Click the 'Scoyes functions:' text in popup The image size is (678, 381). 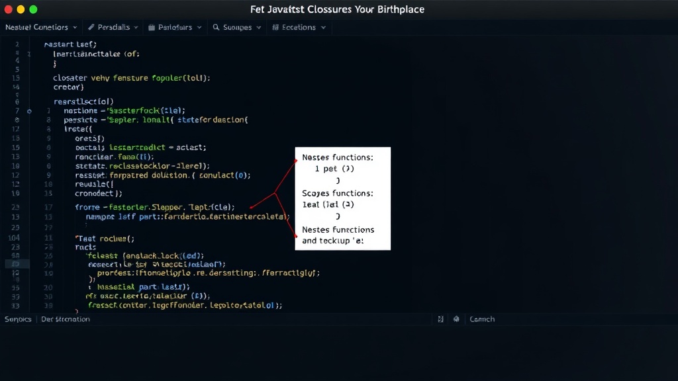pos(337,193)
